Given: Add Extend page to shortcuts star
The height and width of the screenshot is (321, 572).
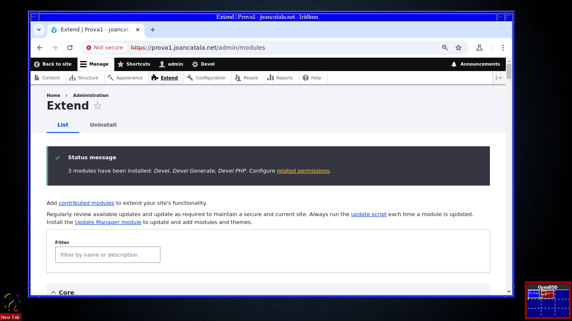Looking at the screenshot, I should coord(98,106).
